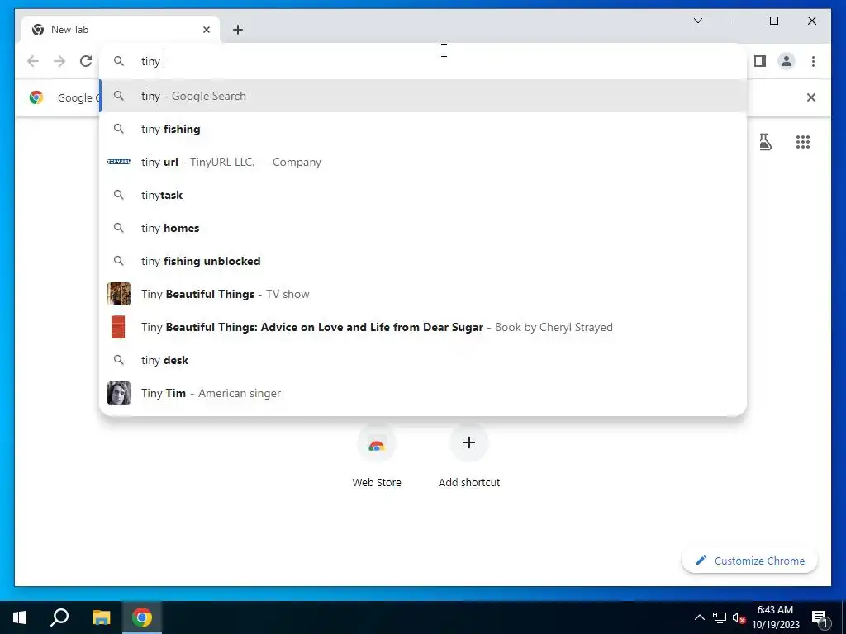The height and width of the screenshot is (634, 846).
Task: Select 'tiny - Google Search' suggestion
Action: click(x=423, y=96)
